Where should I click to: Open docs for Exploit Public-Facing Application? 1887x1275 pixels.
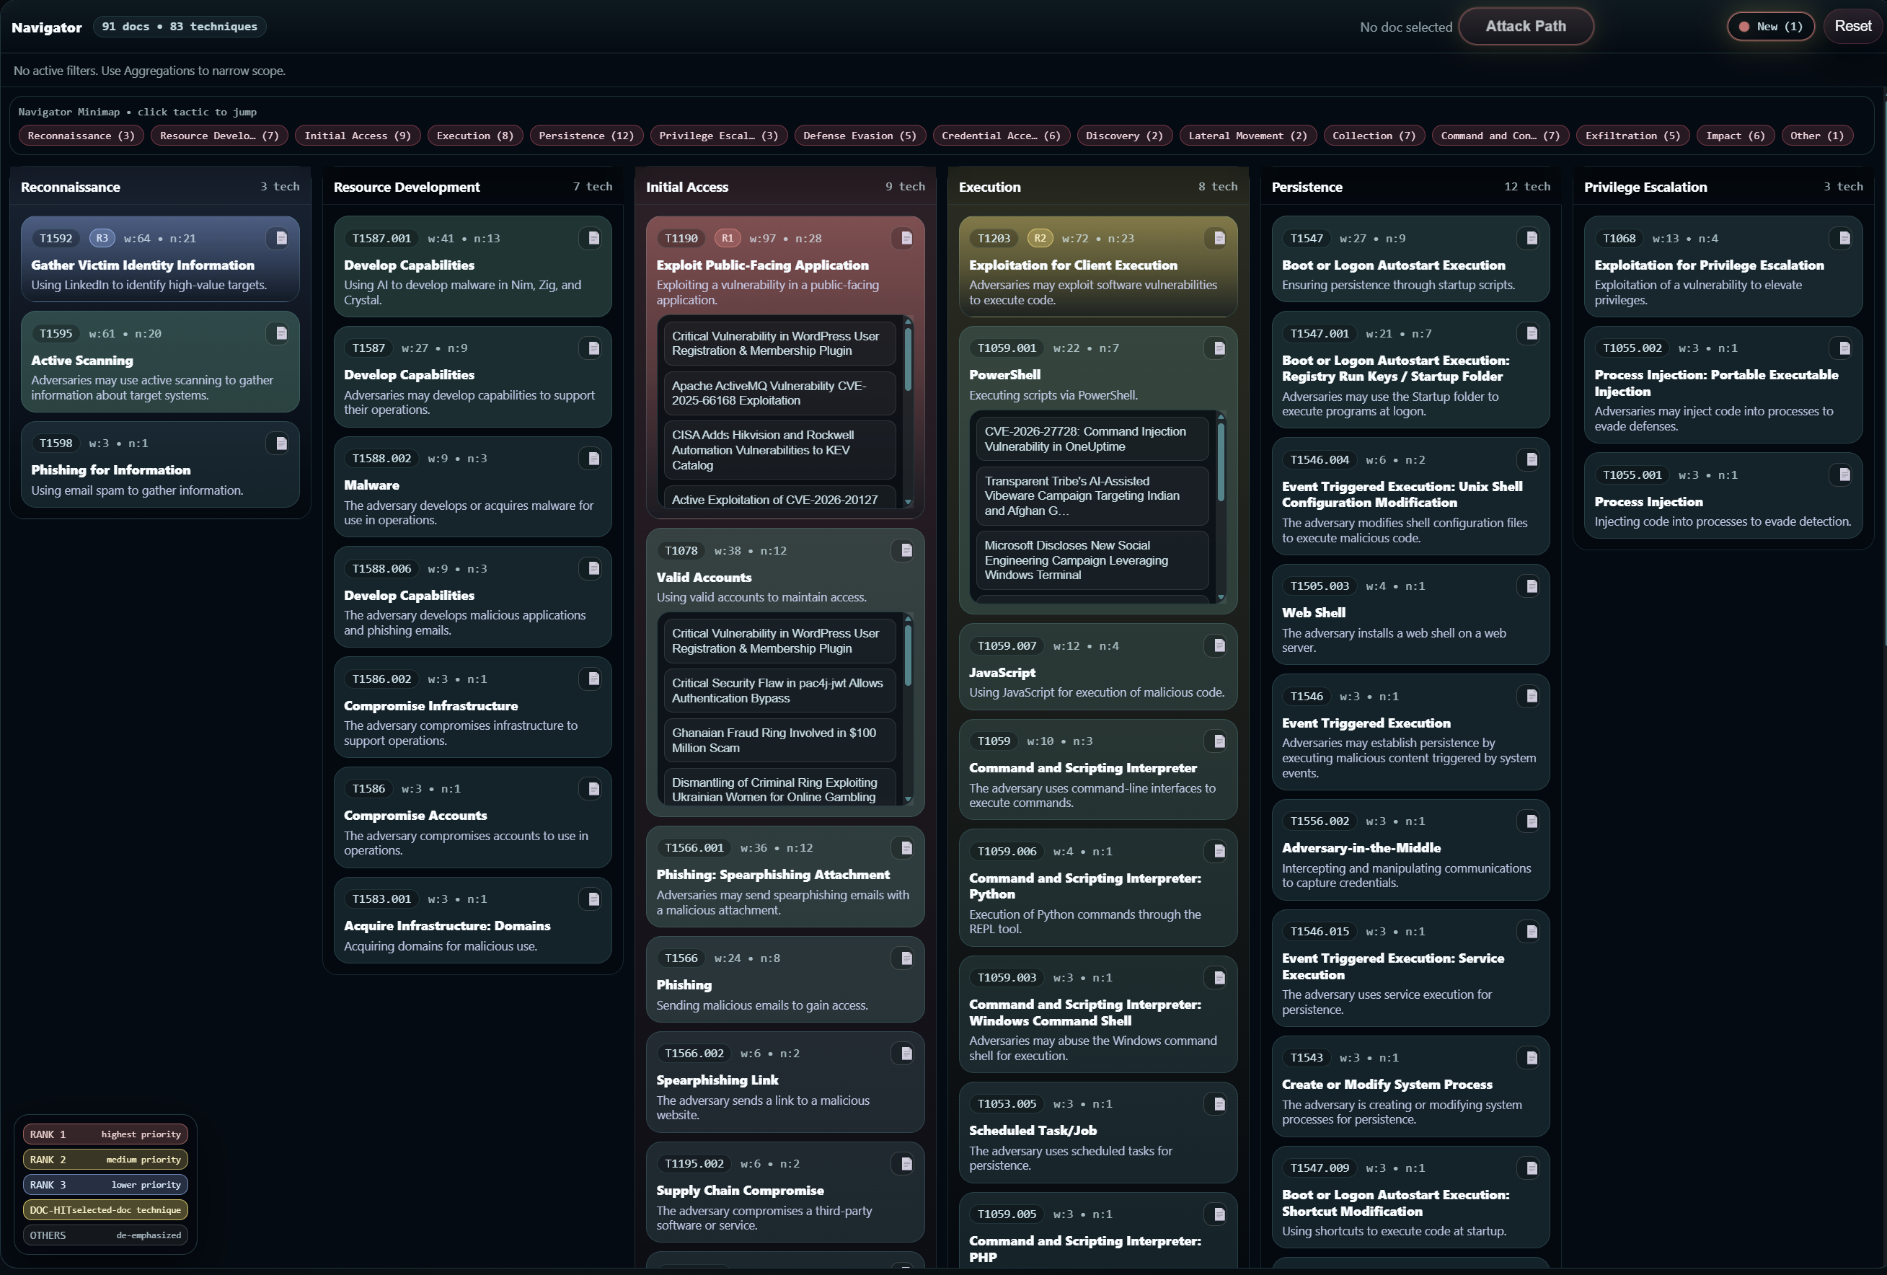coord(906,238)
